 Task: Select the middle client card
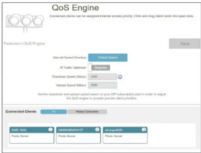pos(78,135)
